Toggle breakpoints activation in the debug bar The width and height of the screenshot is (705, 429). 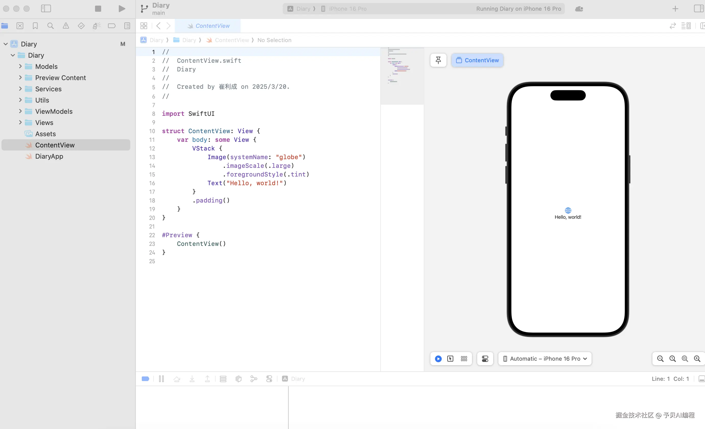(145, 379)
